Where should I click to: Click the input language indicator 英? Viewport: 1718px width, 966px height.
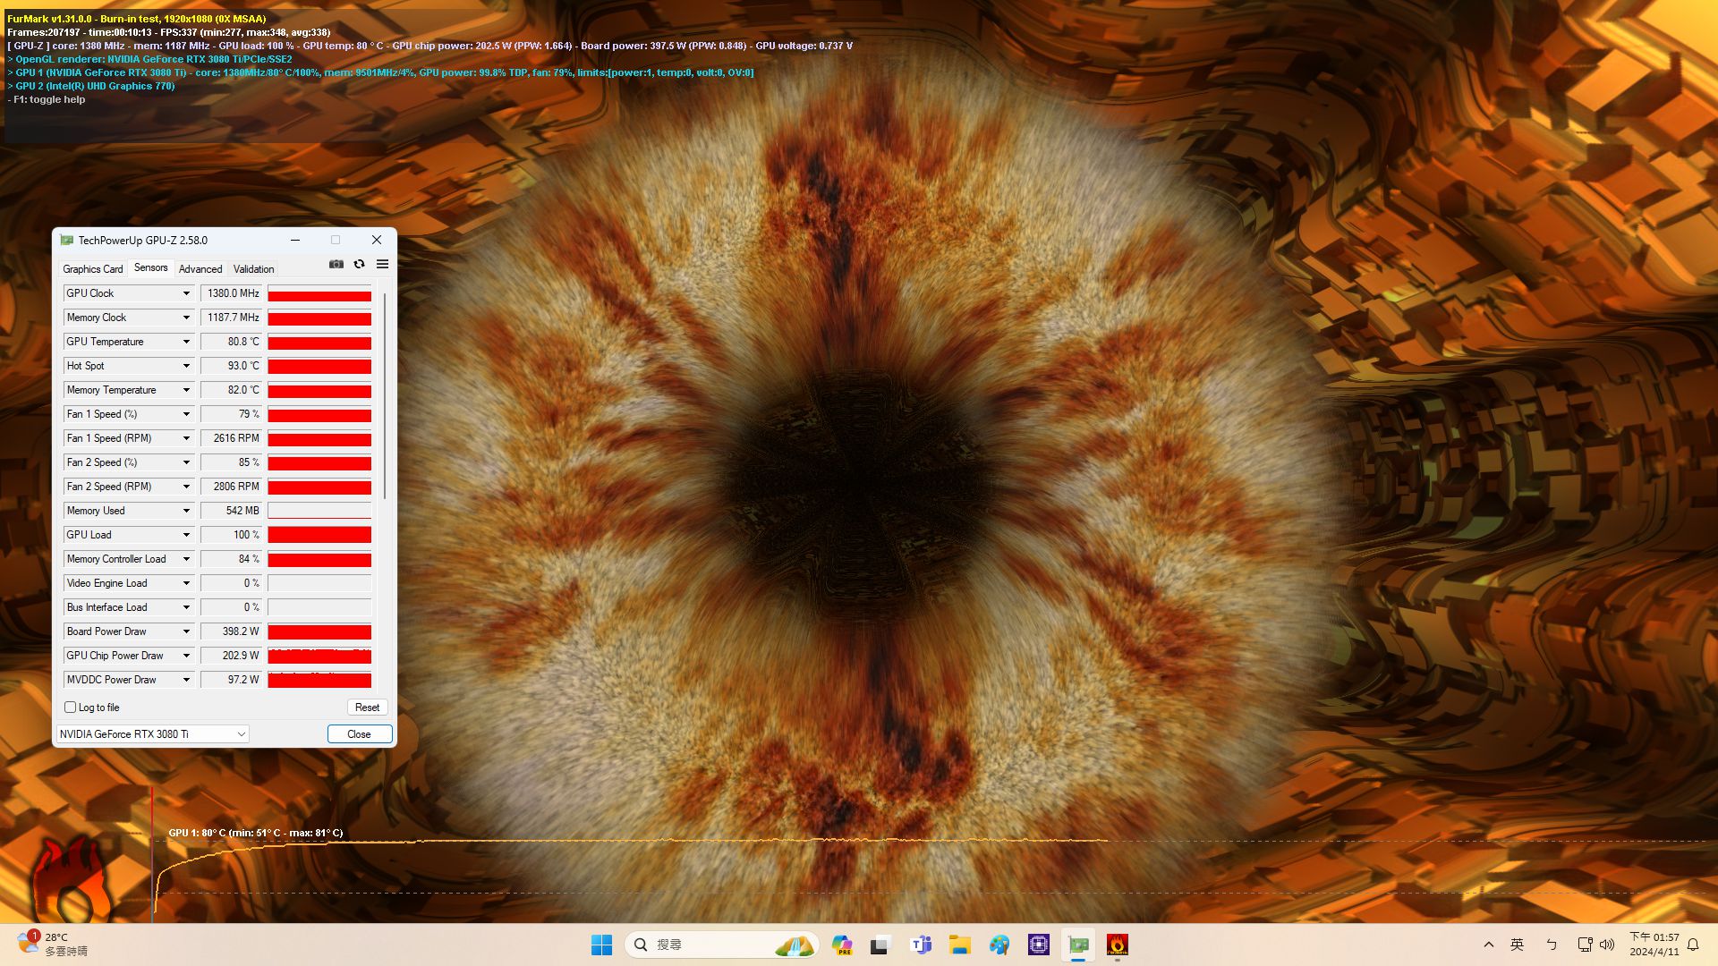1517,945
